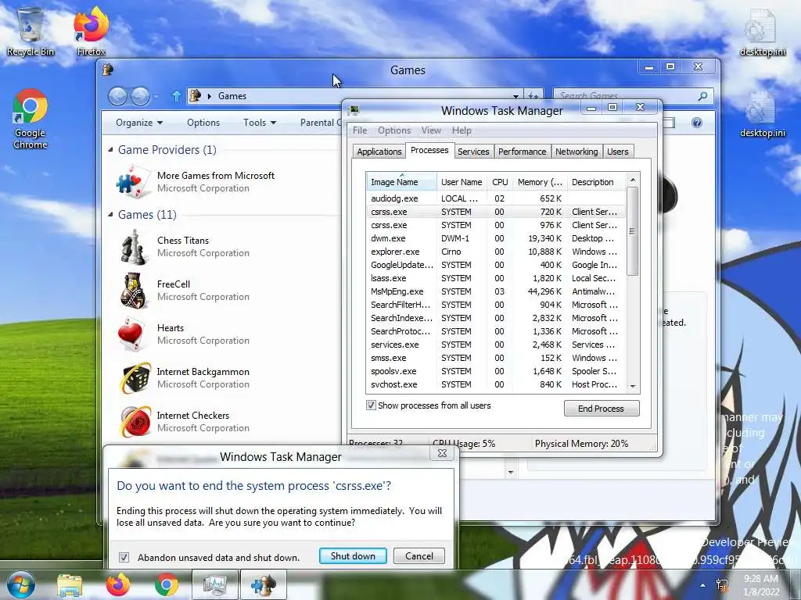
Task: Select the Hearts game icon
Action: [x=133, y=334]
